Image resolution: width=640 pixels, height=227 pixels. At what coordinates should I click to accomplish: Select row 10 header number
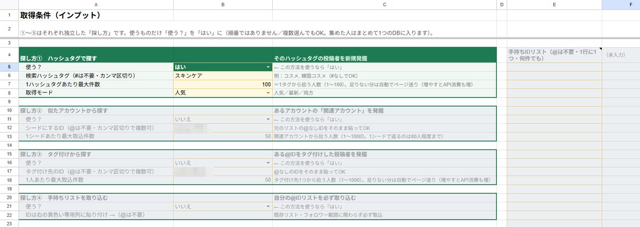click(9, 111)
